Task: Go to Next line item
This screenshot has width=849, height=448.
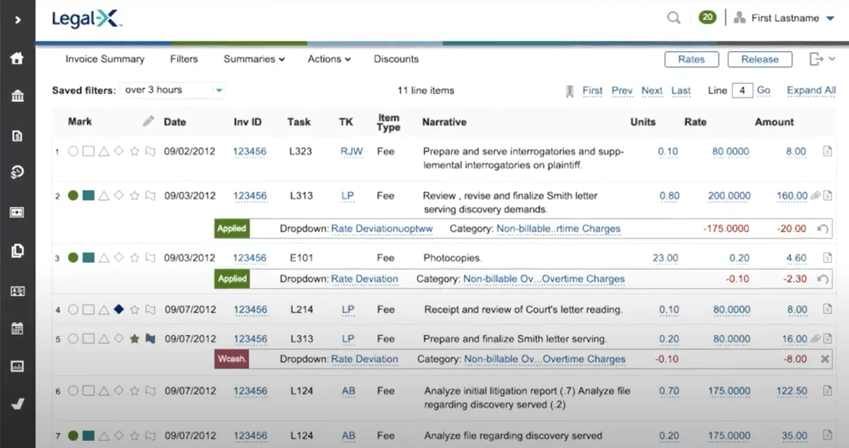Action: (x=652, y=90)
